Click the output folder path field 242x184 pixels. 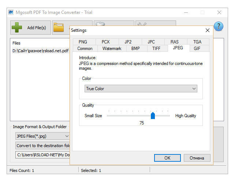pos(42,155)
